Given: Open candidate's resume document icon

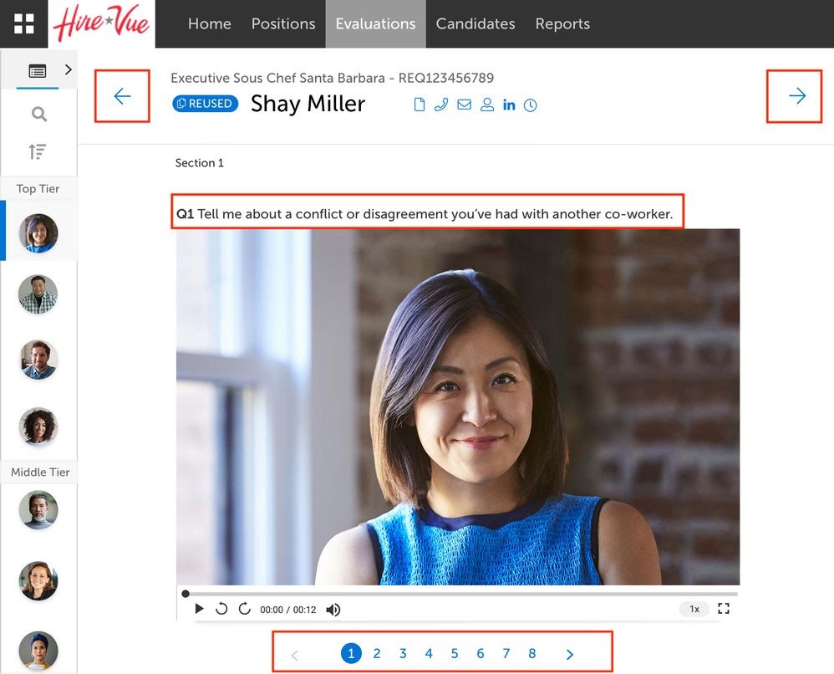Looking at the screenshot, I should (420, 105).
